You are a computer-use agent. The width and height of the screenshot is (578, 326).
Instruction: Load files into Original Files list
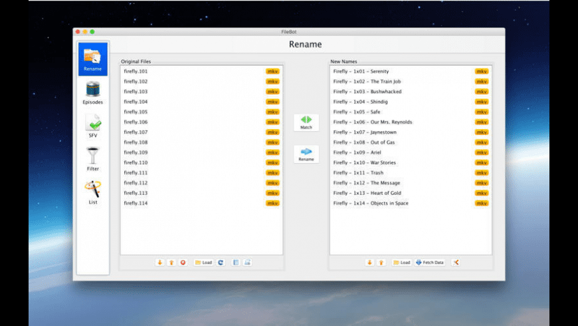click(x=203, y=263)
